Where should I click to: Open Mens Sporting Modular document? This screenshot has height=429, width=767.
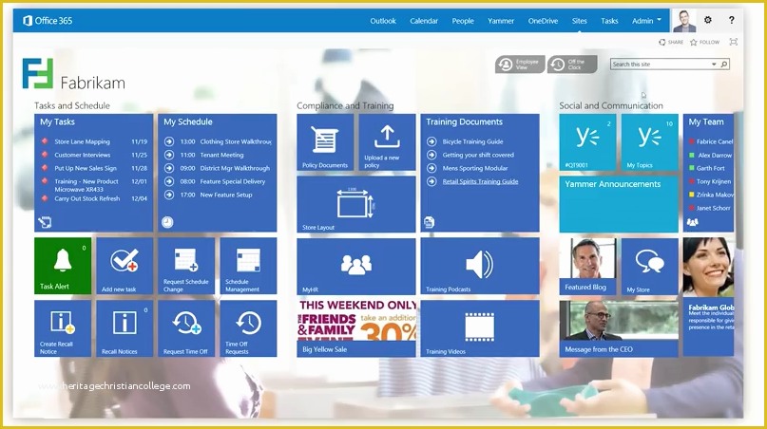tap(475, 168)
